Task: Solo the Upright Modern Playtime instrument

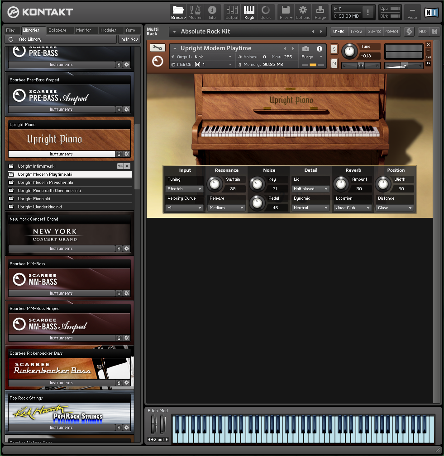Action: (334, 49)
